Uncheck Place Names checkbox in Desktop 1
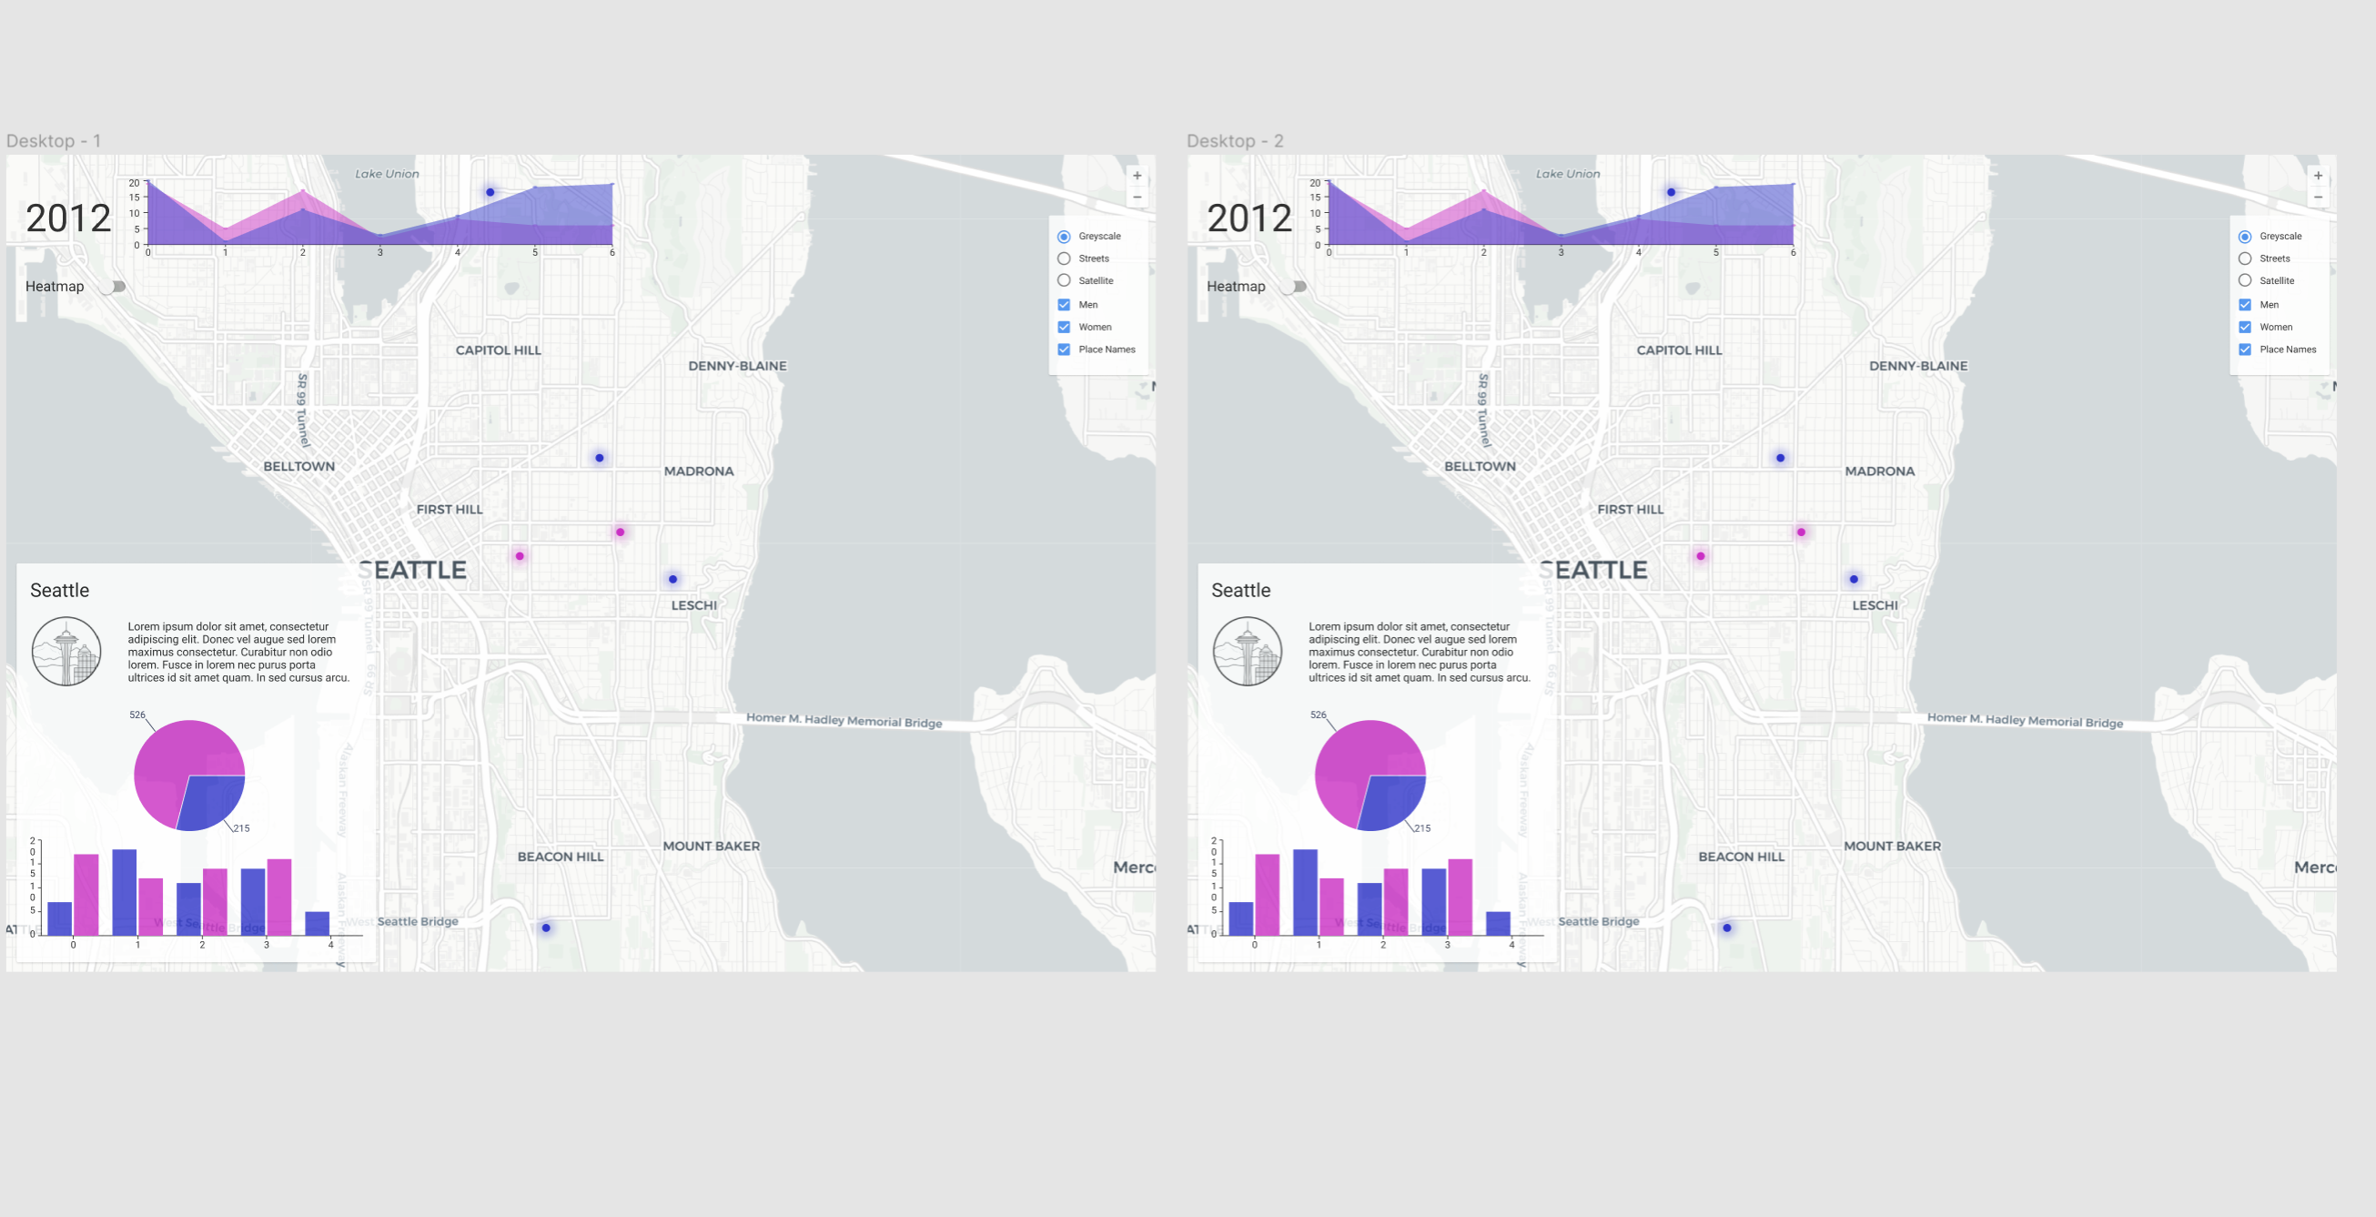This screenshot has width=2376, height=1217. 1064,350
